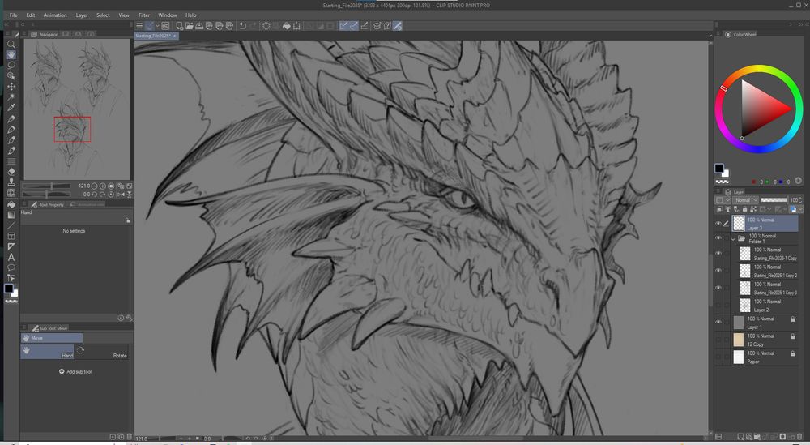The height and width of the screenshot is (445, 810).
Task: Click the Save icon in command bar
Action: (199, 26)
